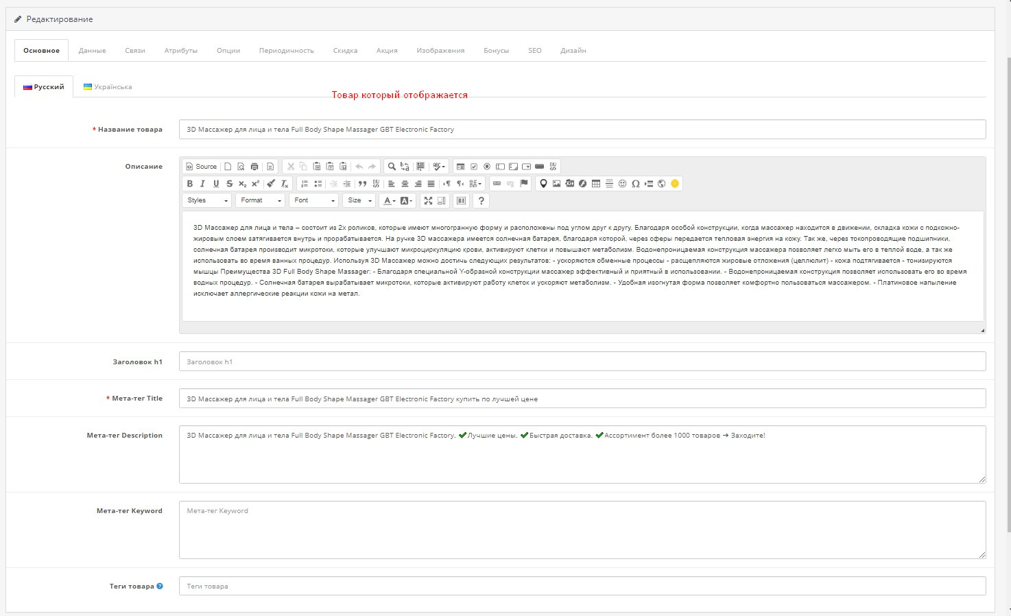This screenshot has width=1011, height=616.
Task: Click Paste from Word icon
Action: (x=343, y=167)
